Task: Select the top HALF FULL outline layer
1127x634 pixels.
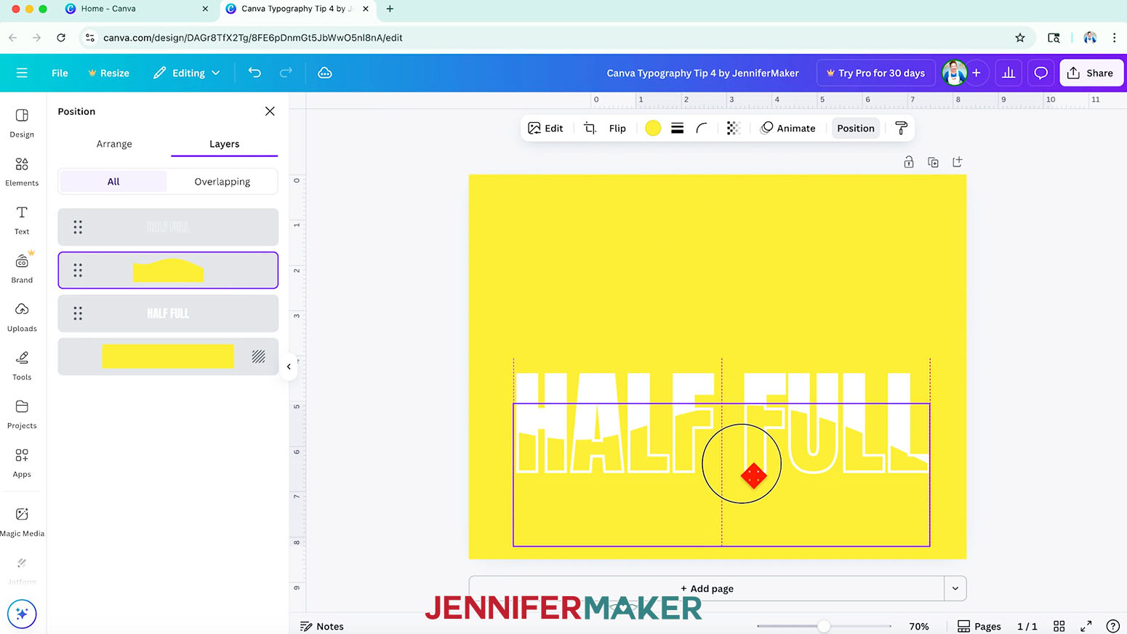Action: tap(168, 227)
